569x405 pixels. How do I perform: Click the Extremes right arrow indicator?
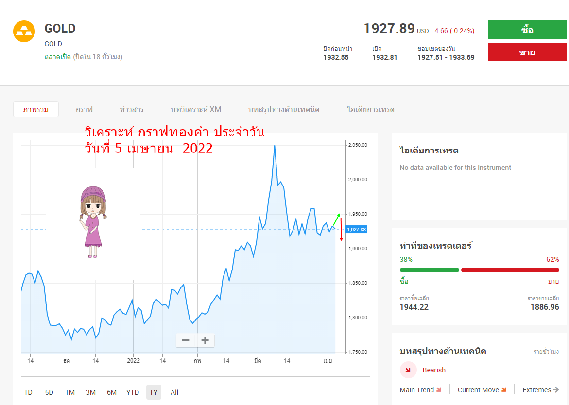555,390
